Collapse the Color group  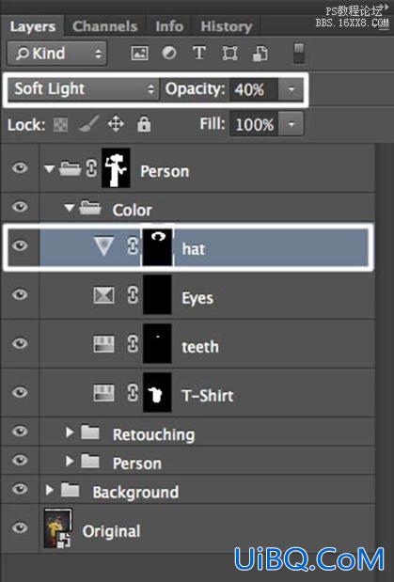(69, 208)
